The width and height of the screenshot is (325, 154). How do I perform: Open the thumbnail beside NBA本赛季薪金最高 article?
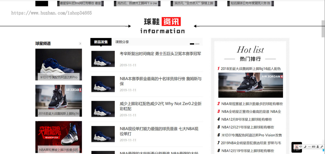pos(103,84)
